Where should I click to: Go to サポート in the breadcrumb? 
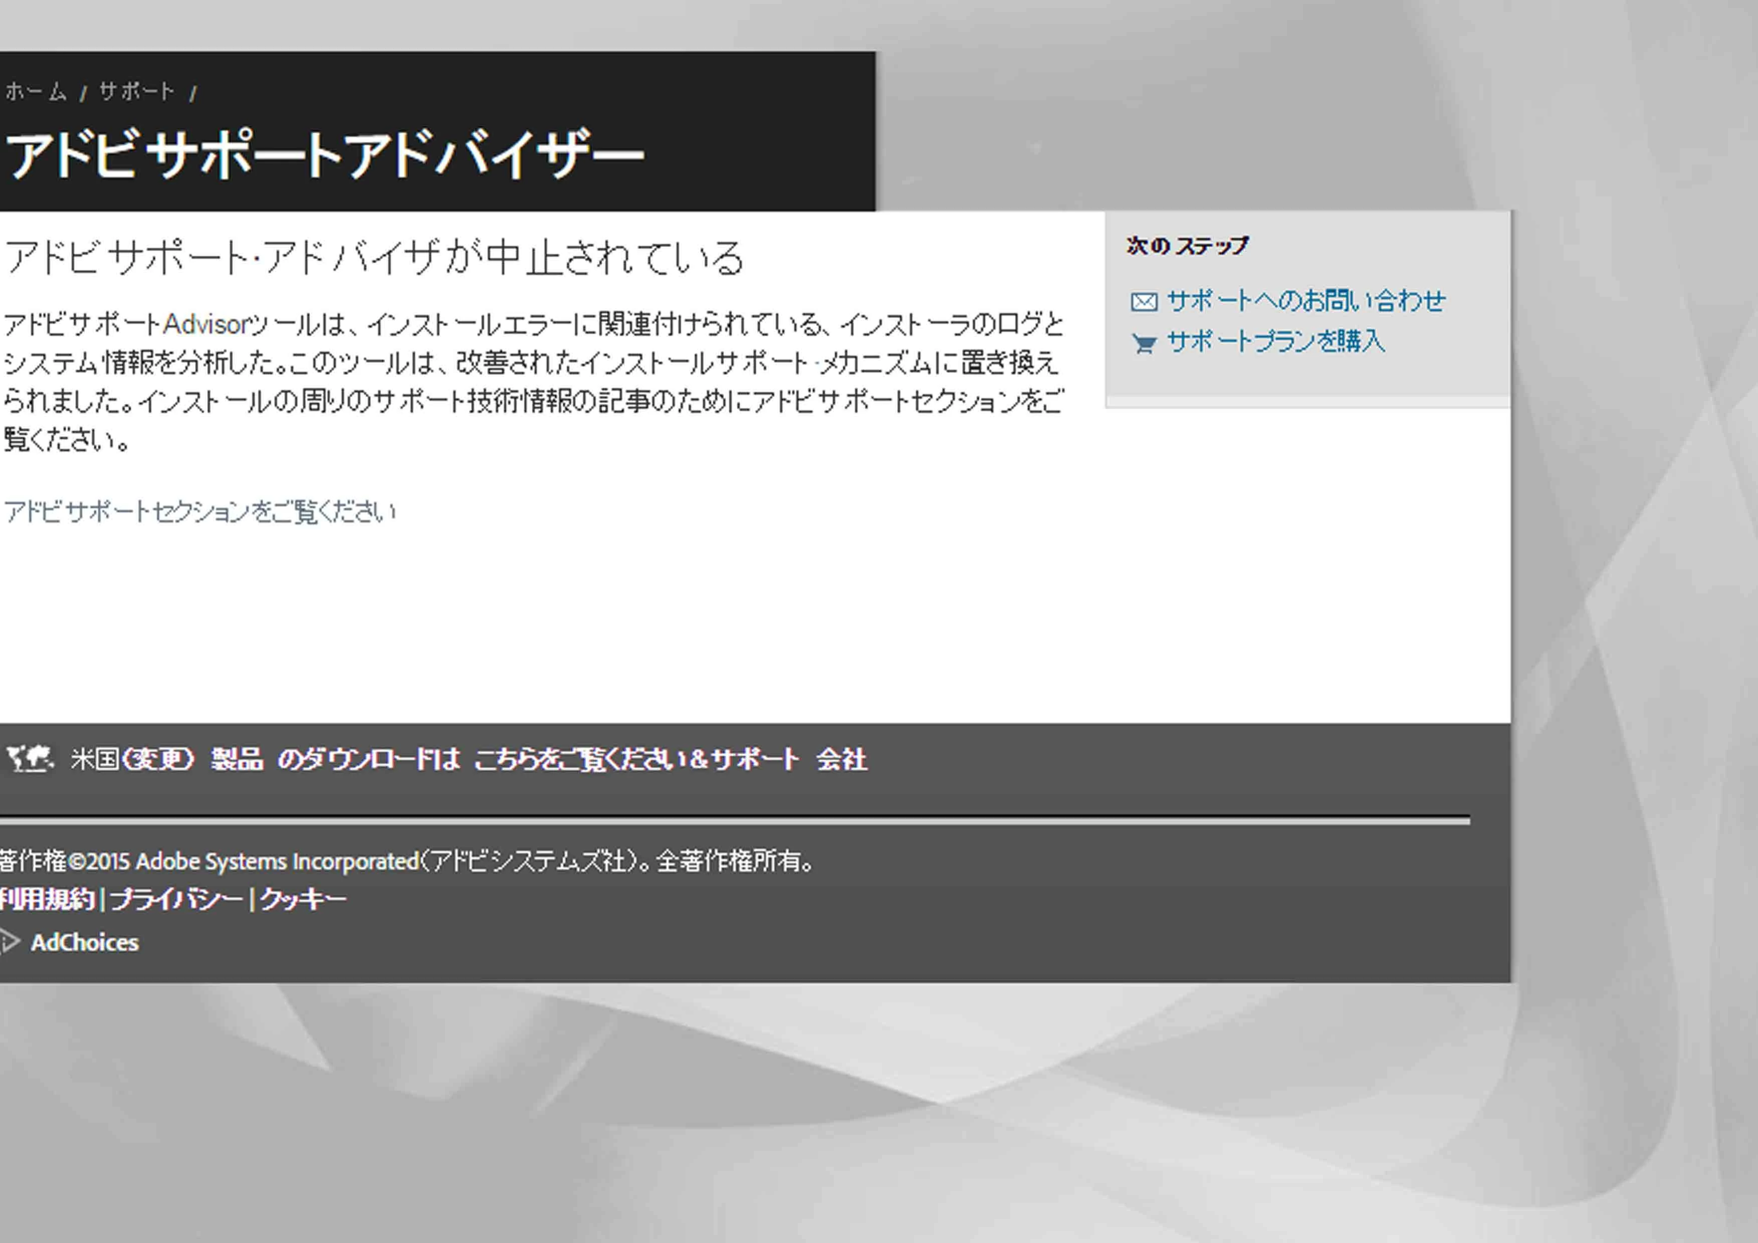137,92
